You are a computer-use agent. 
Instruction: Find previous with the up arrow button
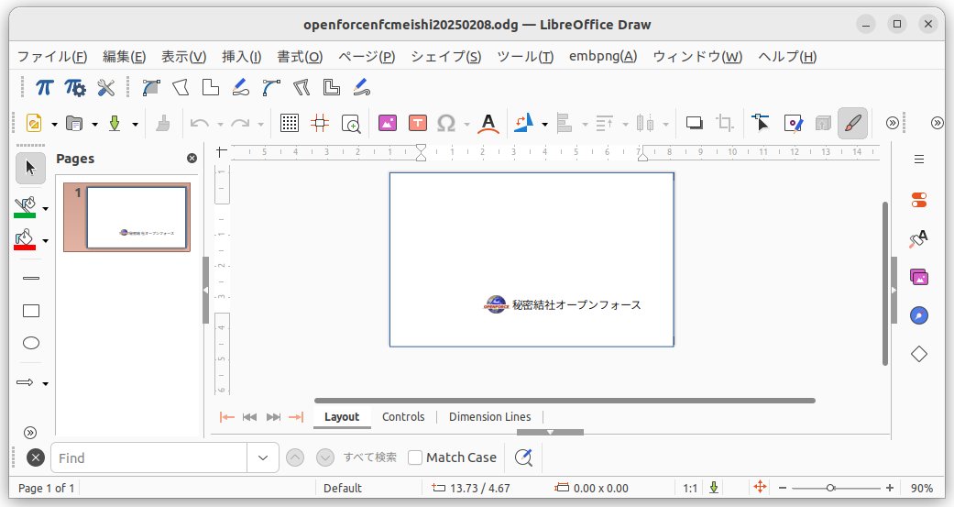coord(295,457)
